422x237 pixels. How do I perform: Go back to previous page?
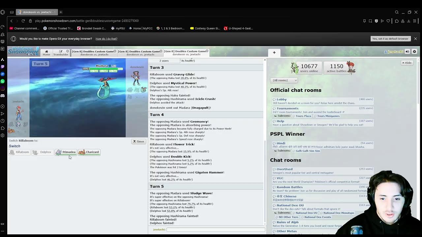click(12, 21)
